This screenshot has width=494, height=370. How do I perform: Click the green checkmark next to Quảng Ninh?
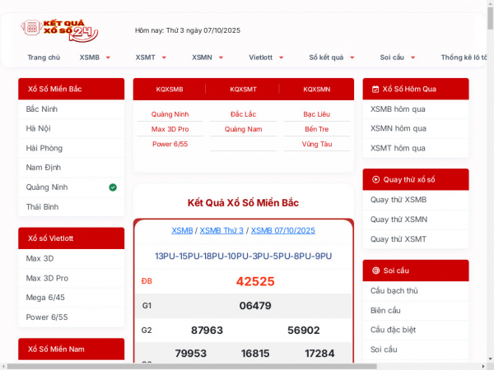pos(113,187)
